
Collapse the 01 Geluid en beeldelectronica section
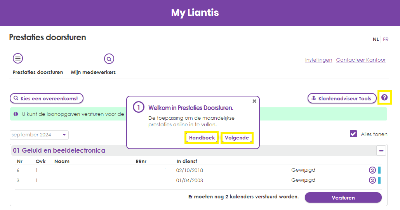tap(381, 151)
